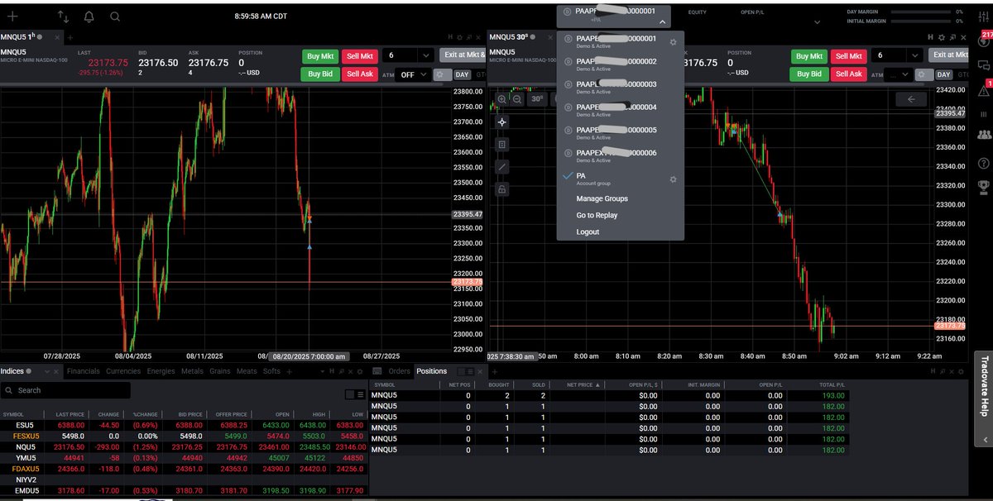The width and height of the screenshot is (993, 501).
Task: Open settings gear for account ending 0000001
Action: click(673, 41)
